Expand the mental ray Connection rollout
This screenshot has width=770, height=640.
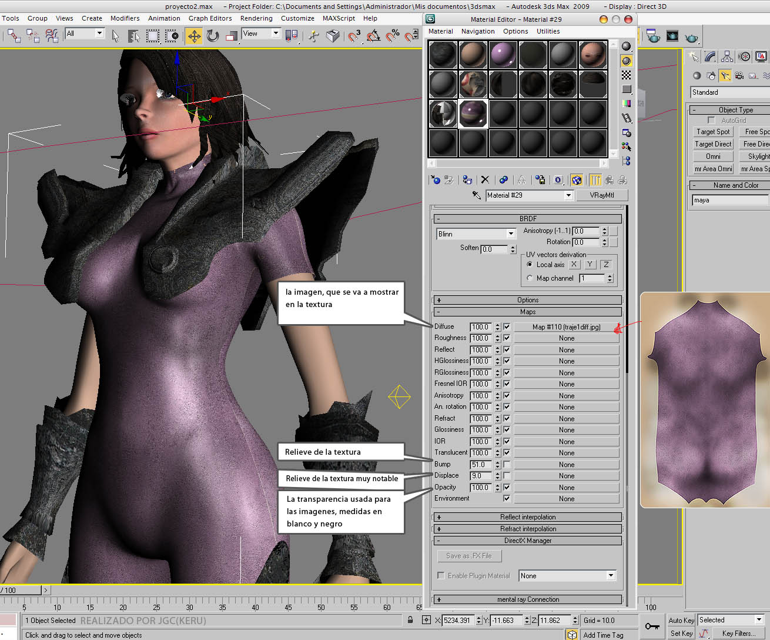527,599
